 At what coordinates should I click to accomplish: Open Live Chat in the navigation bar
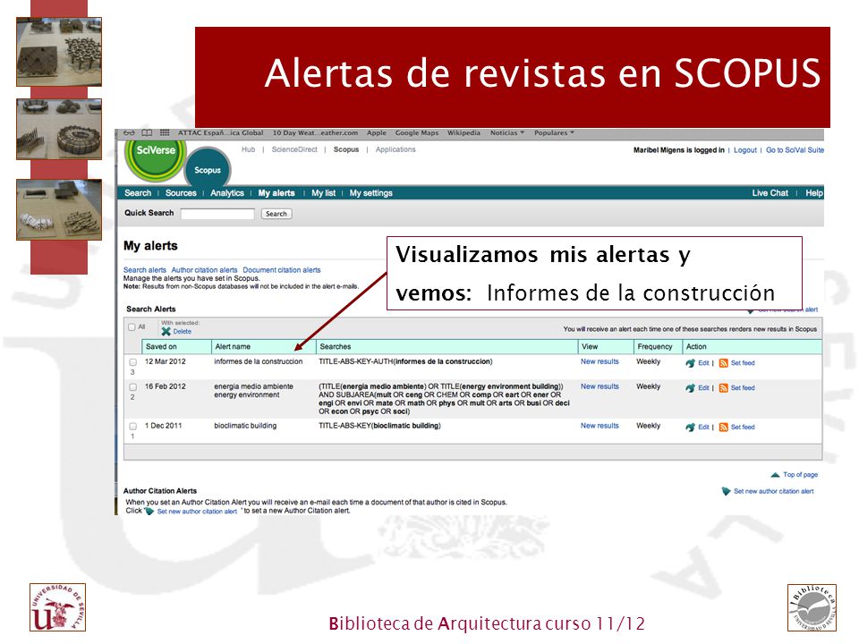770,193
